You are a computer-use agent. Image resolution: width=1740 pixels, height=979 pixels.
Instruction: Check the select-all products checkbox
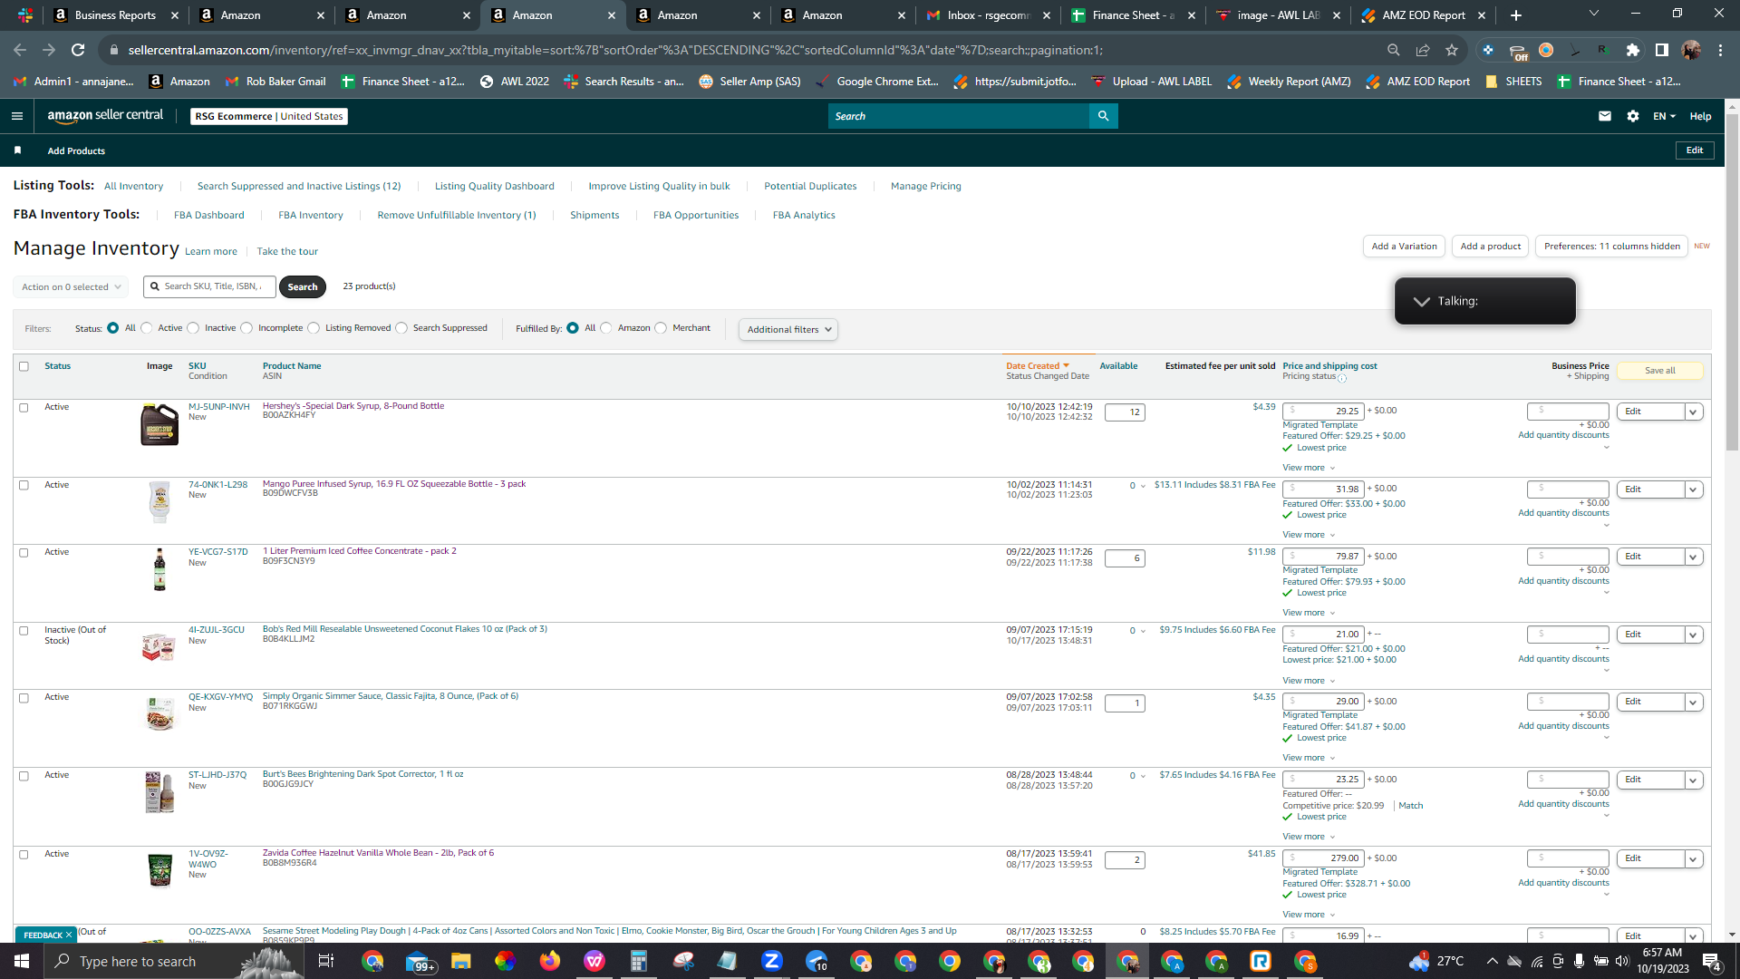[x=24, y=366]
